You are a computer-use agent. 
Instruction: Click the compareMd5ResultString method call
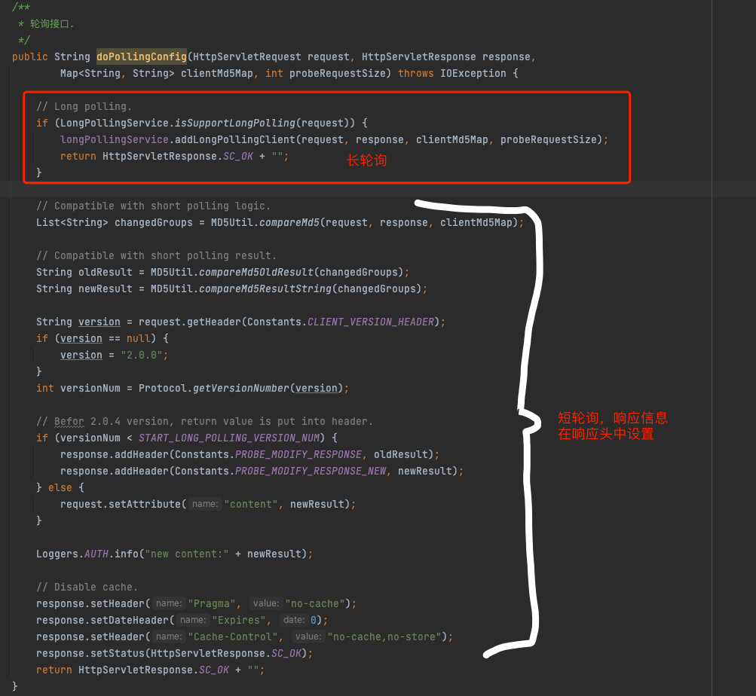(265, 288)
